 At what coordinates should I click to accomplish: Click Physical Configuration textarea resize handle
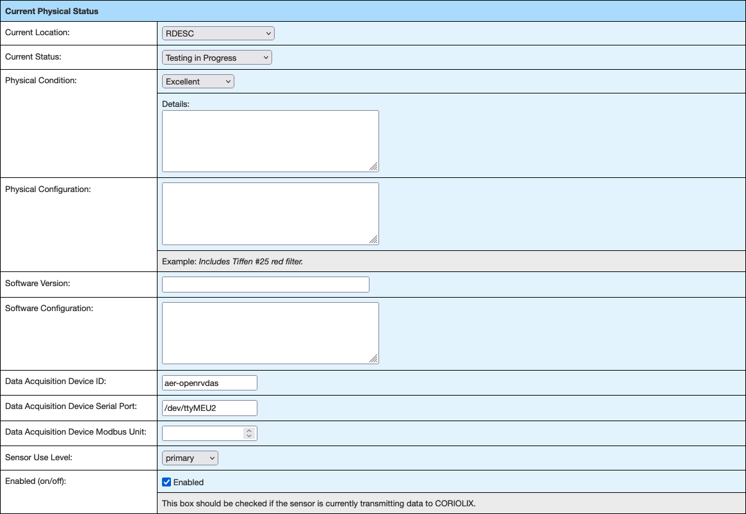[373, 239]
